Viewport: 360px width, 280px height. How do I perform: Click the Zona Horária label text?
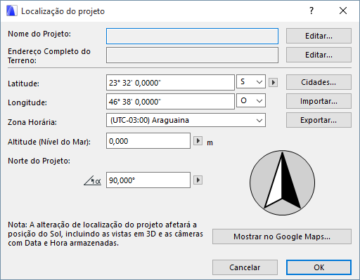[32, 122]
